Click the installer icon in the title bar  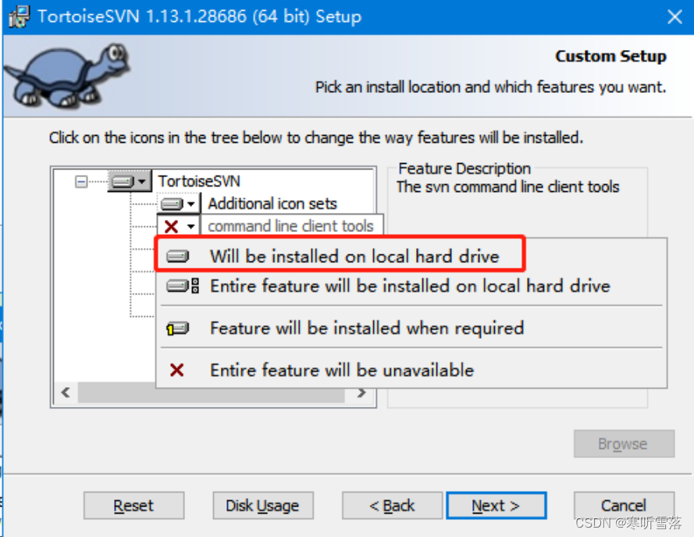[19, 17]
